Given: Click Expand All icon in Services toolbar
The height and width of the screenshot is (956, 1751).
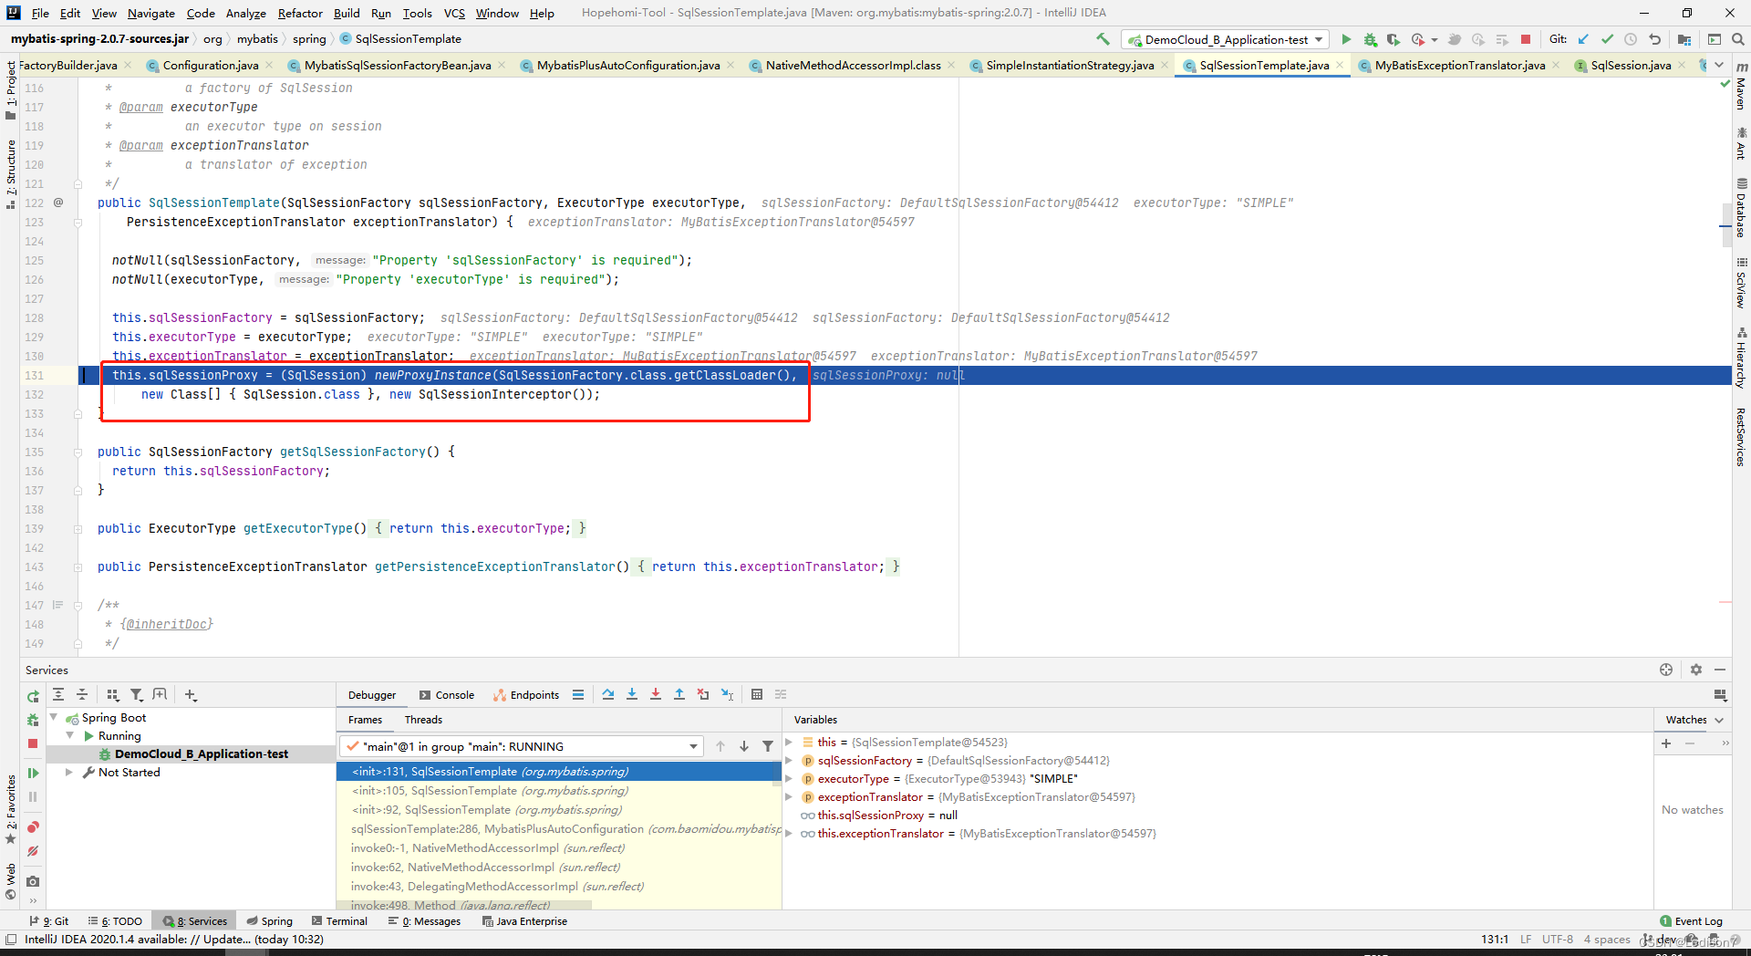Looking at the screenshot, I should [58, 694].
